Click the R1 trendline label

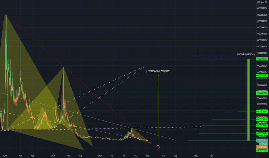pyautogui.click(x=158, y=147)
